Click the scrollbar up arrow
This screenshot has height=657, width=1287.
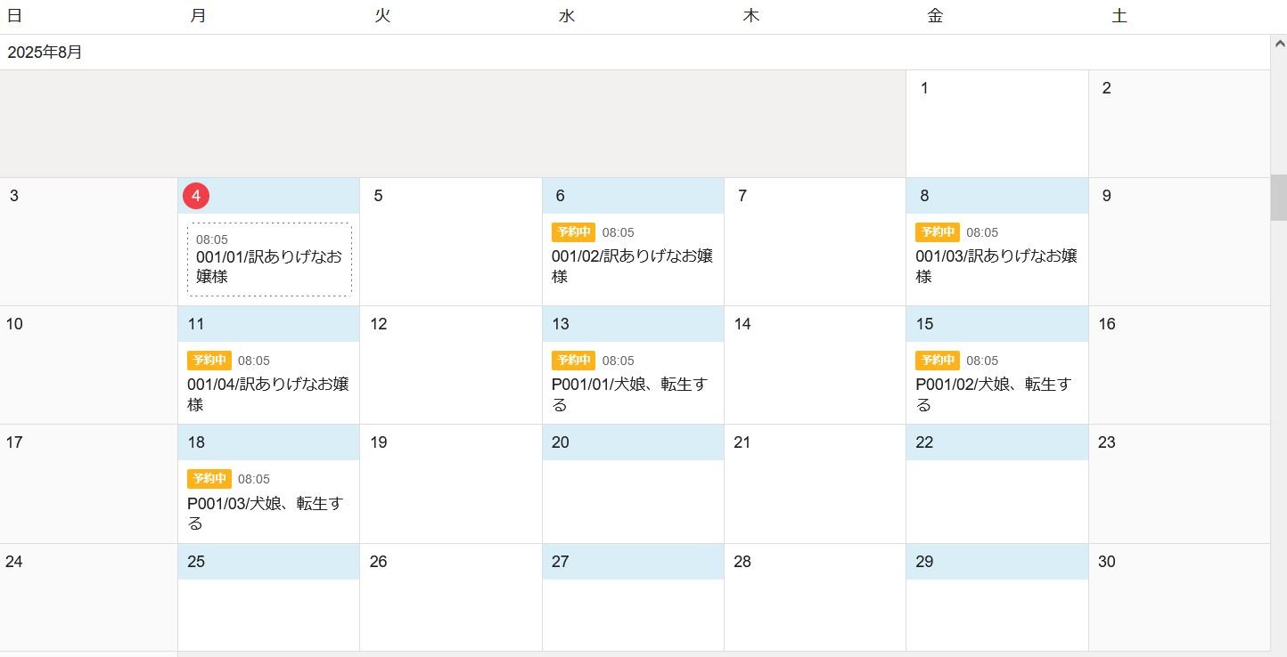pyautogui.click(x=1279, y=43)
